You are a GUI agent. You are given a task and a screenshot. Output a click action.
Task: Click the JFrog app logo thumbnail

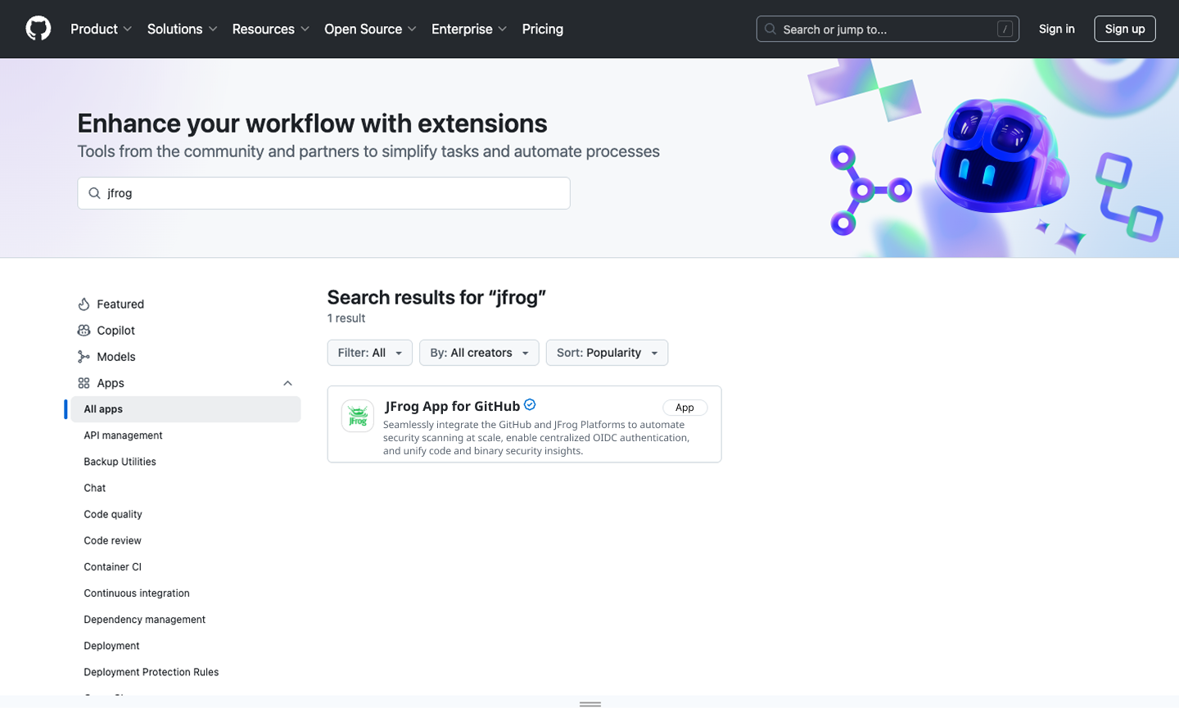[358, 417]
